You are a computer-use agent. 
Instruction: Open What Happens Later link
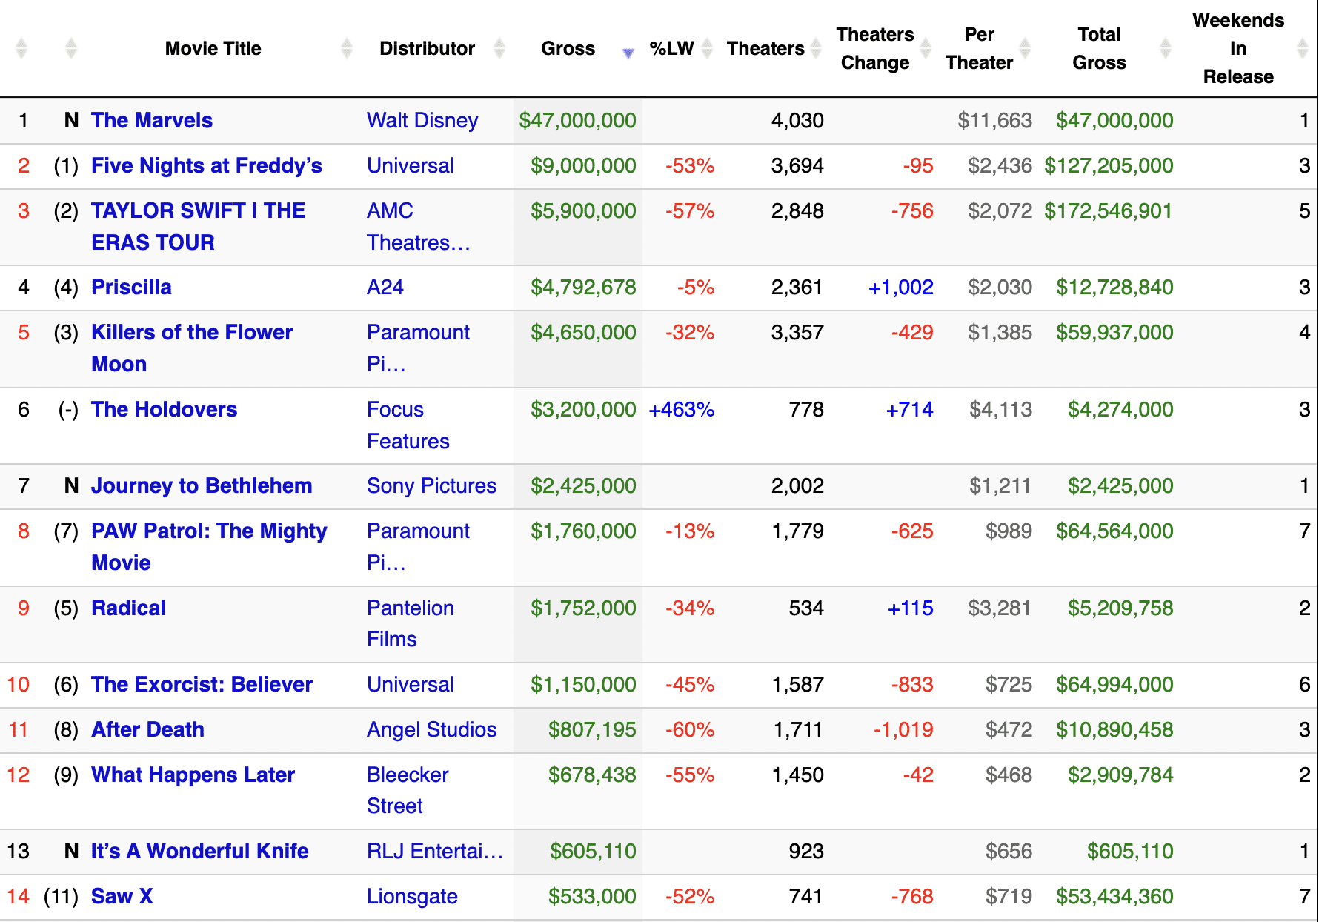pos(193,775)
